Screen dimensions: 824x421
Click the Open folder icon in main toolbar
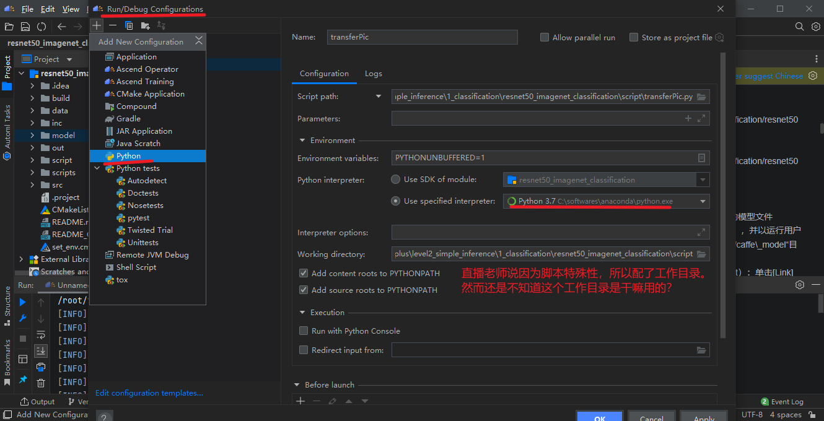[9, 27]
